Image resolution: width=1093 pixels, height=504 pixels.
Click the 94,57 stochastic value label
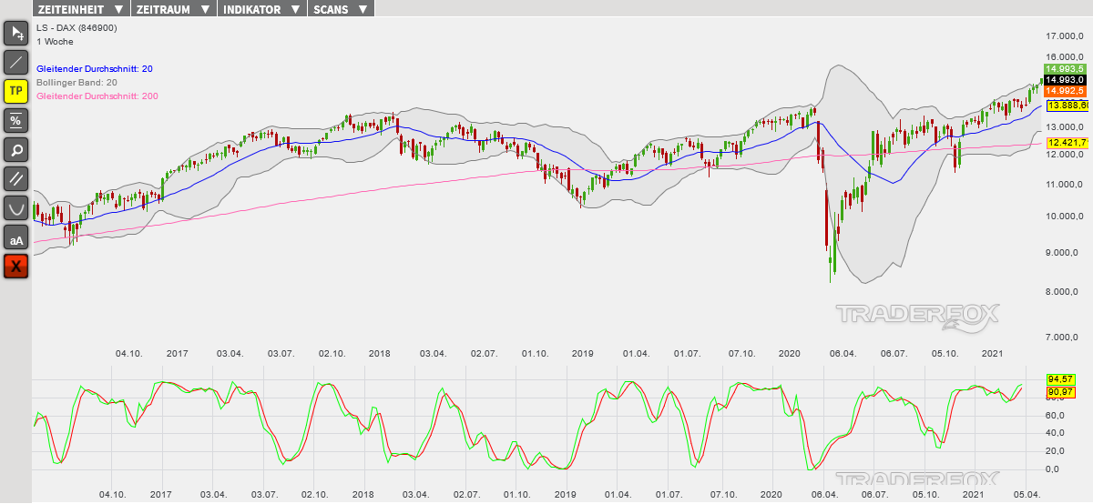point(1060,378)
